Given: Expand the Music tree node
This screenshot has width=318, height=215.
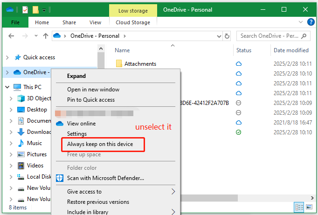Looking at the screenshot, I should click(x=11, y=143).
